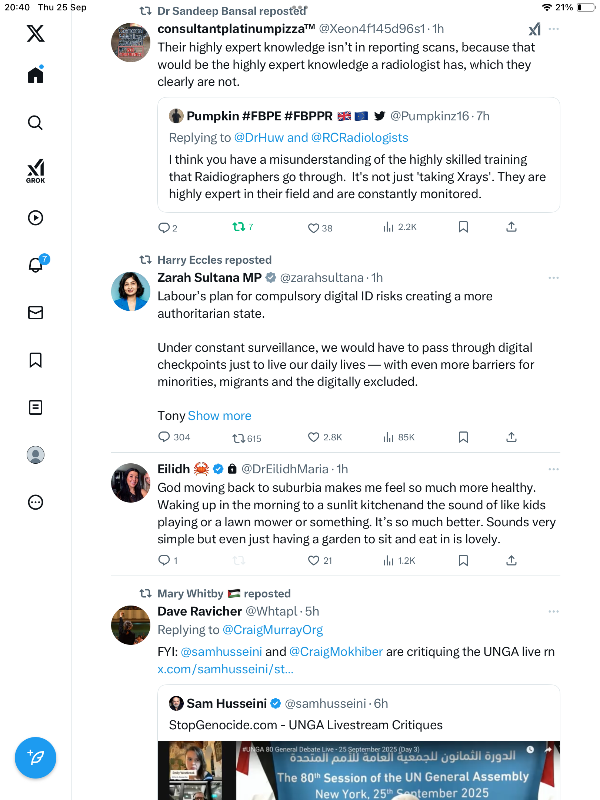
Task: Open direct messages envelope icon
Action: 36,313
